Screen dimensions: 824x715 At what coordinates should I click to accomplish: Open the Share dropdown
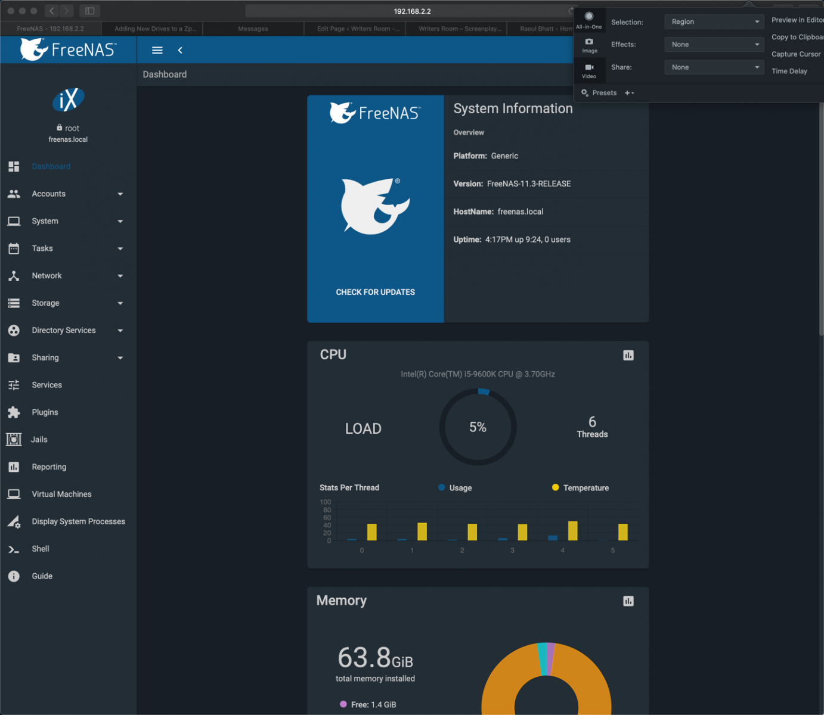714,67
